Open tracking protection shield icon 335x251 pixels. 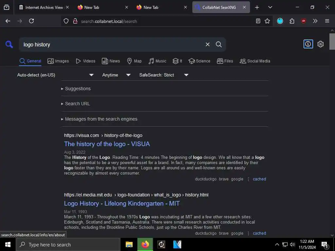pos(66,21)
